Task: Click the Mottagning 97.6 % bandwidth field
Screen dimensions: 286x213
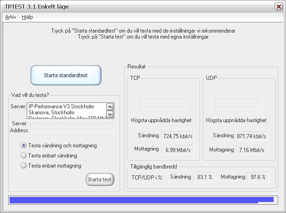Action: [258, 177]
